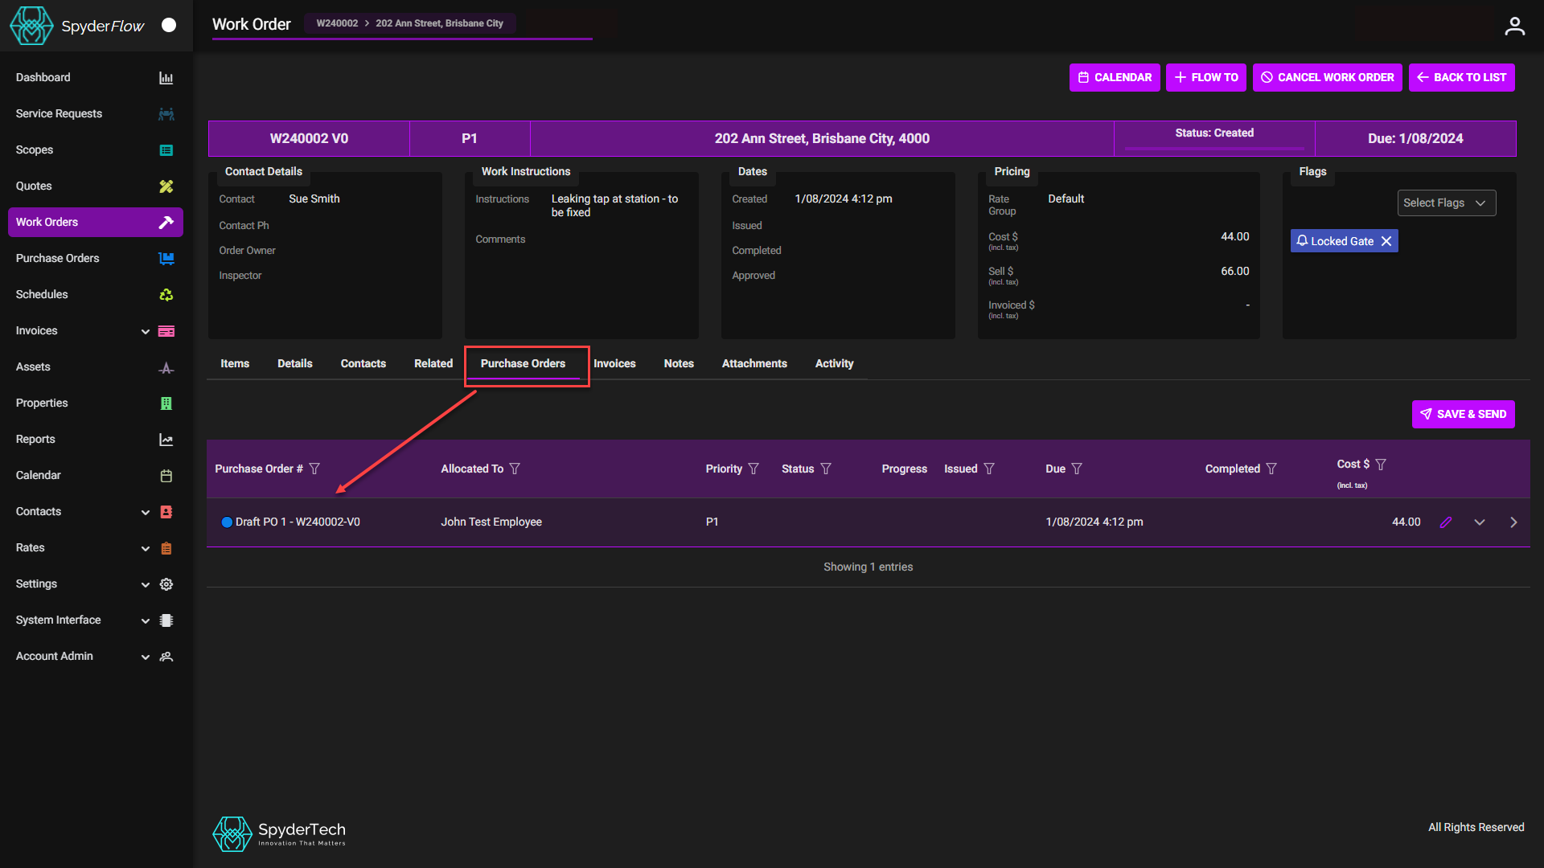1544x868 pixels.
Task: Expand the Draft PO row details chevron
Action: pyautogui.click(x=1480, y=522)
